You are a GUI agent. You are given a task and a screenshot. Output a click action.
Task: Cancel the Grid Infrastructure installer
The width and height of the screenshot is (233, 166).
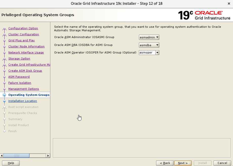pos(222,163)
